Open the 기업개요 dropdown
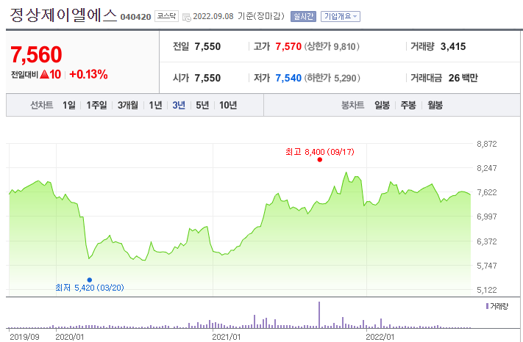The image size is (523, 342). pos(341,16)
